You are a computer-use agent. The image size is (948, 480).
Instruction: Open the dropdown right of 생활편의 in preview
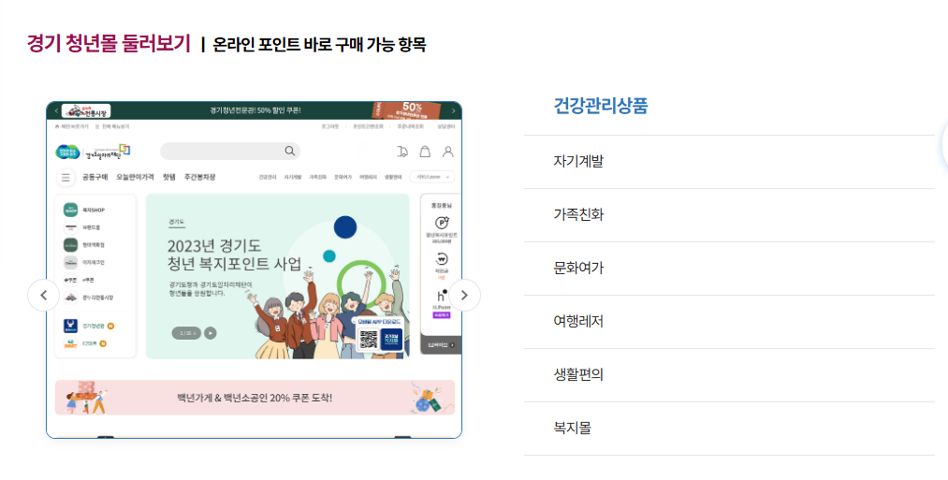point(431,177)
